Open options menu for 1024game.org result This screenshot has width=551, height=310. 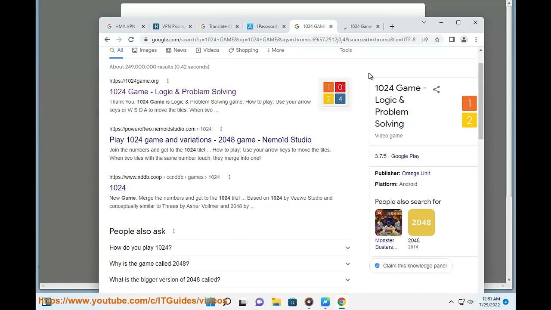click(x=168, y=81)
